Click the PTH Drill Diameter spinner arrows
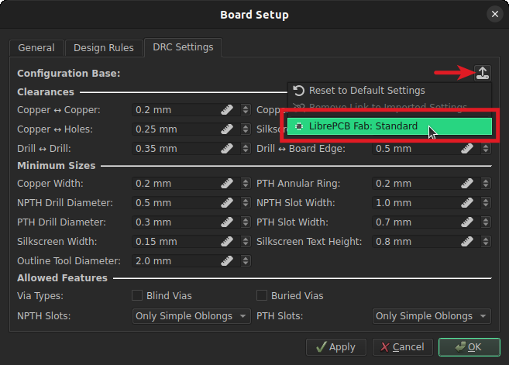 (x=246, y=222)
